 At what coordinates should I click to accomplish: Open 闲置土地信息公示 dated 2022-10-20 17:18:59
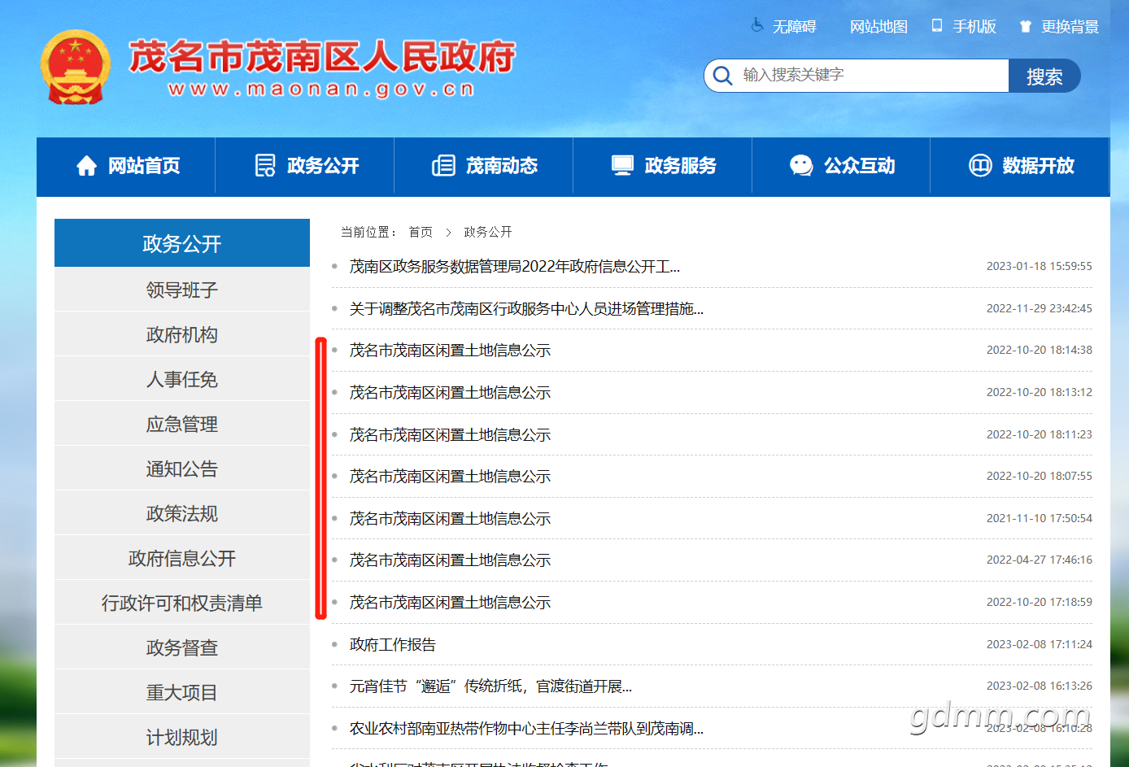pos(450,603)
